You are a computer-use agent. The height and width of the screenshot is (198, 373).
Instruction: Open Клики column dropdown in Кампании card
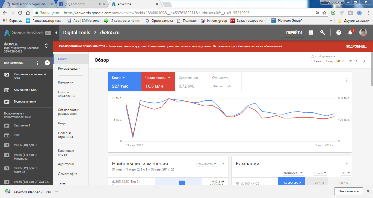tap(320, 173)
